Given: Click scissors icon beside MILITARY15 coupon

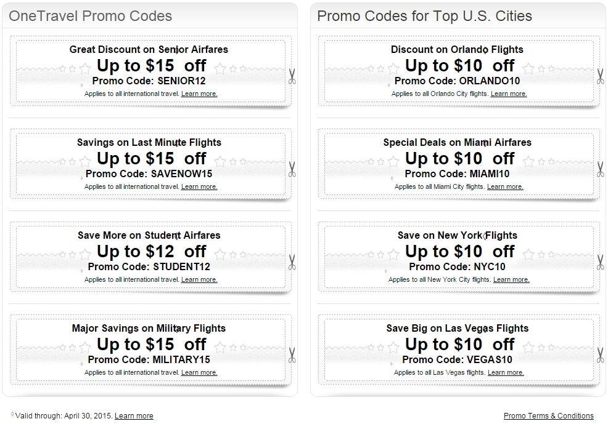Looking at the screenshot, I should (x=292, y=355).
